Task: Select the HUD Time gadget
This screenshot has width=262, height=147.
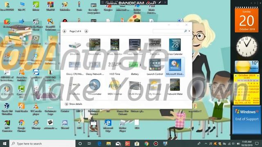Action: 115,67
